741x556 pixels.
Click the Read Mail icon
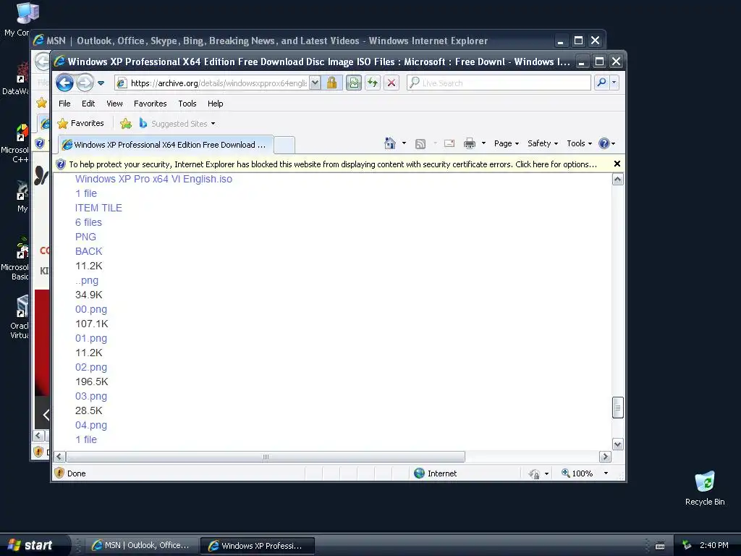click(449, 143)
